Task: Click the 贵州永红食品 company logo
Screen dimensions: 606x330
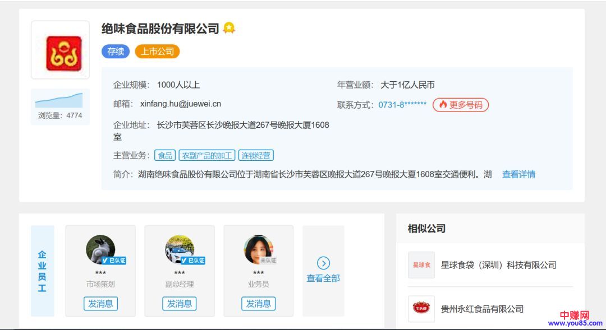Action: 421,309
